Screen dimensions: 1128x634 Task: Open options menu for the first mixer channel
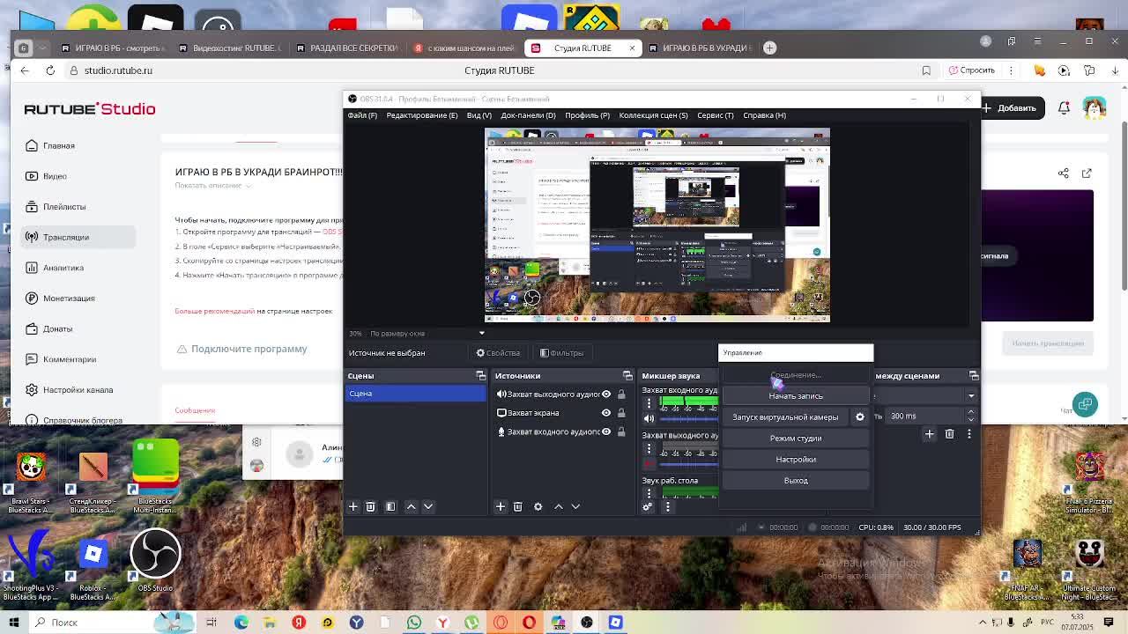click(x=649, y=403)
